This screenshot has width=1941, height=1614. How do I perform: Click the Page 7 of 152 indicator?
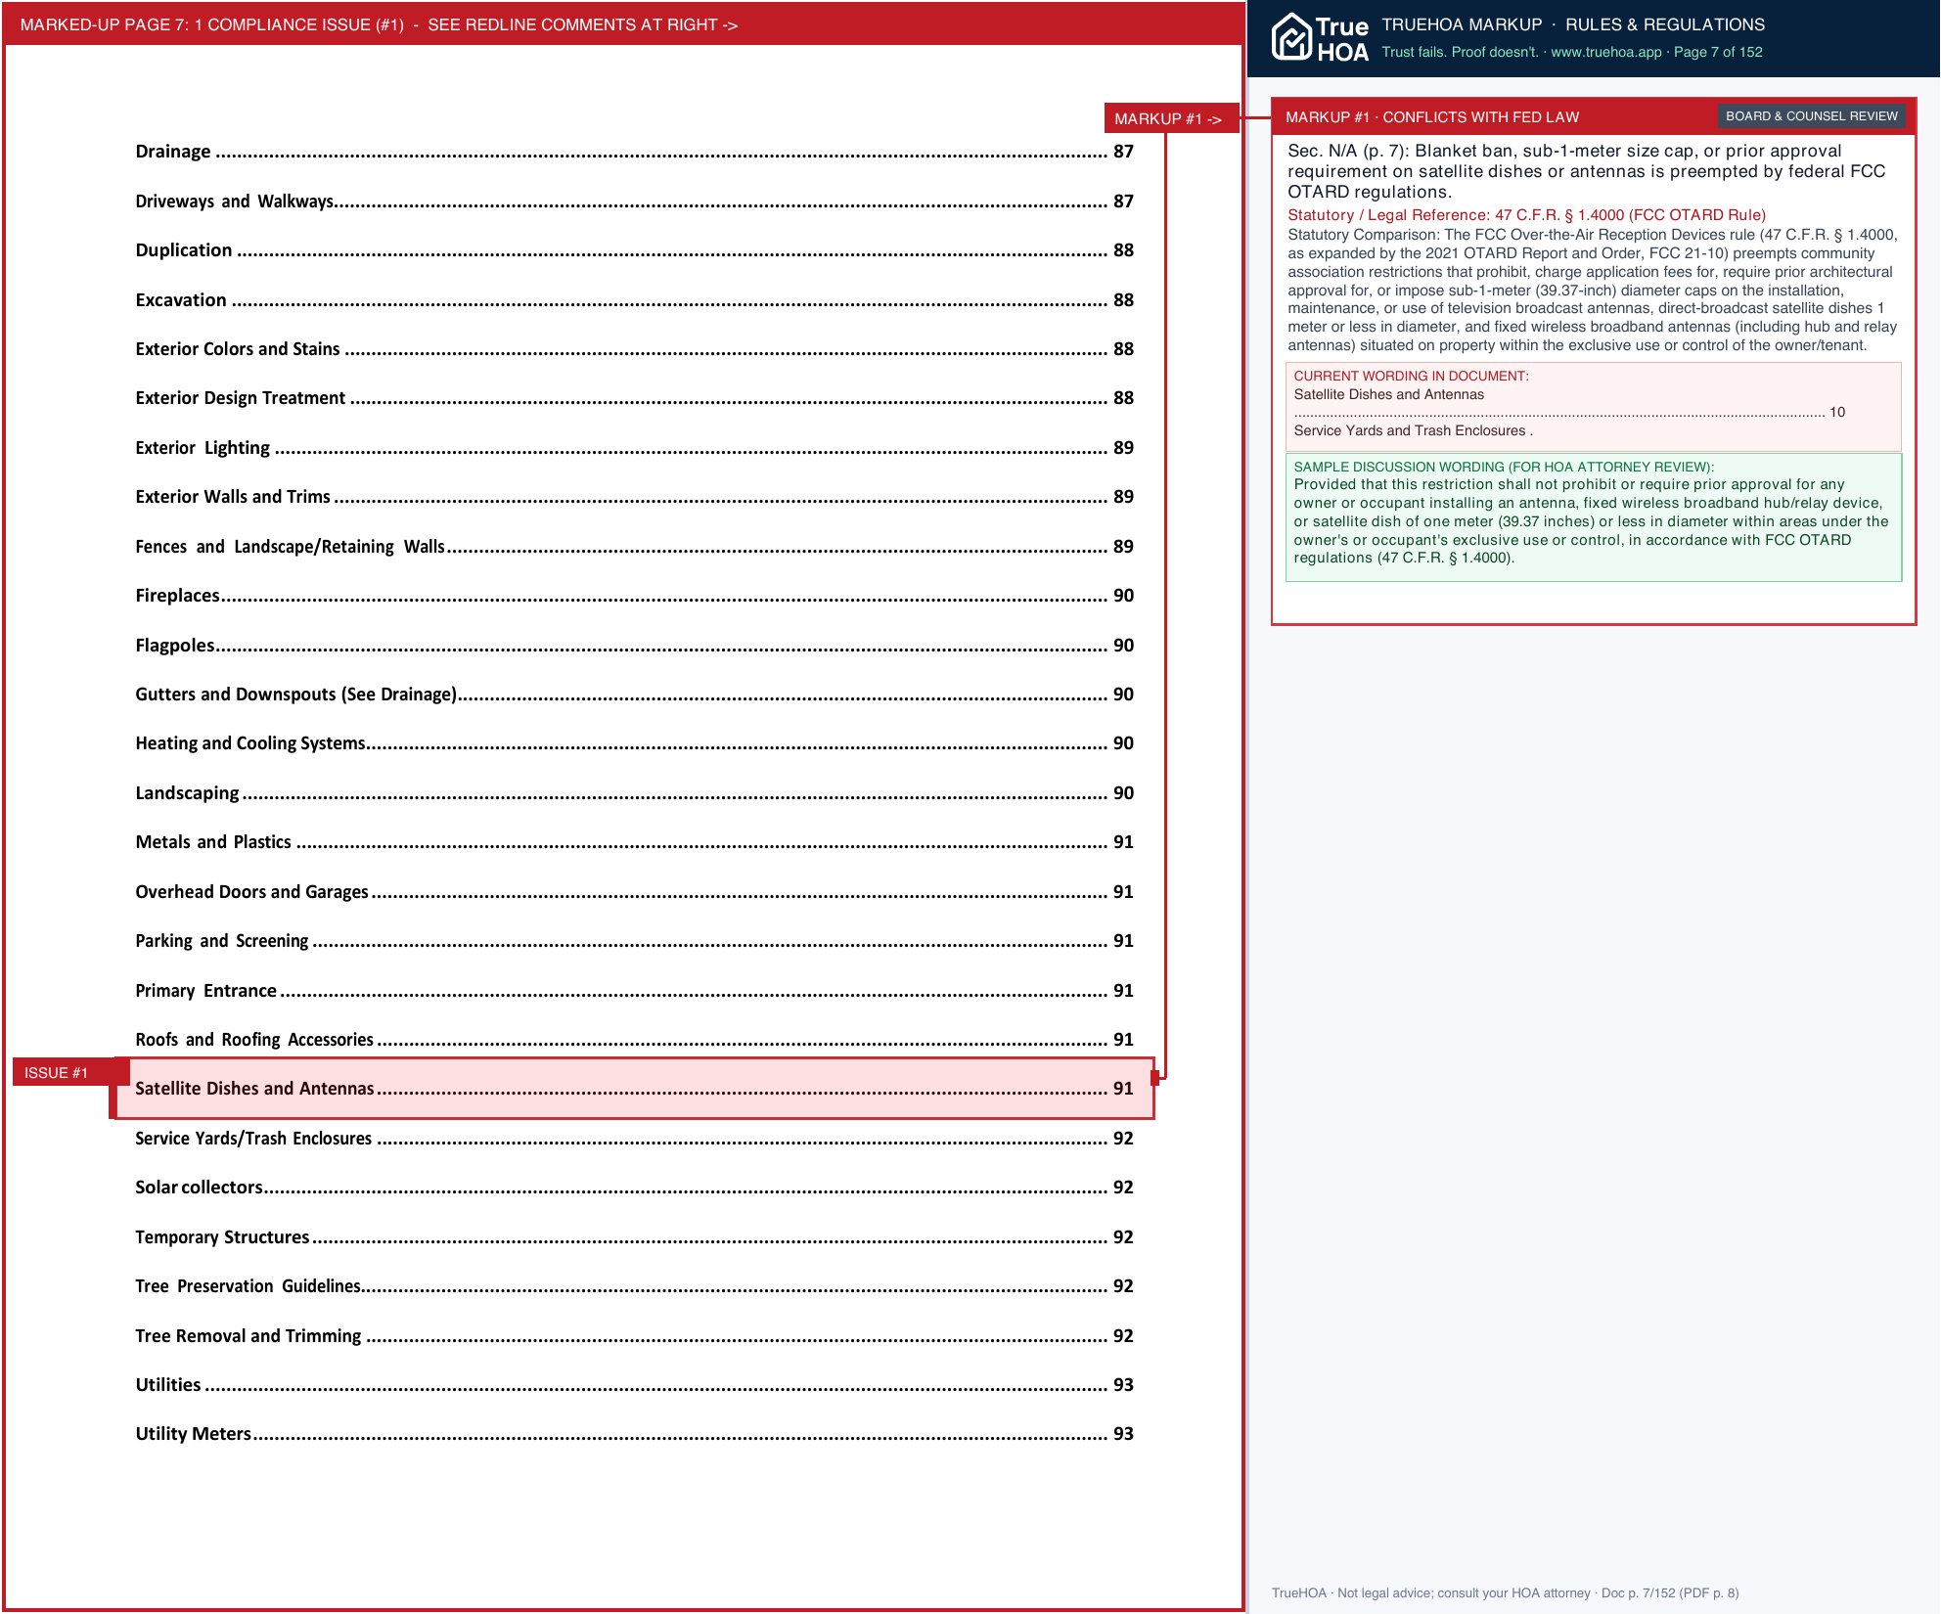click(1718, 52)
